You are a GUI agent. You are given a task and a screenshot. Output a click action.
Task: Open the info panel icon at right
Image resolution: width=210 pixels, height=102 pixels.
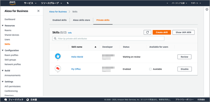tap(207, 9)
